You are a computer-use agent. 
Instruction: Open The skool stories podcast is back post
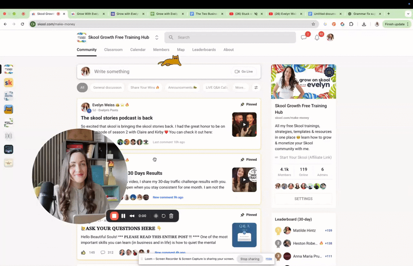[117, 118]
